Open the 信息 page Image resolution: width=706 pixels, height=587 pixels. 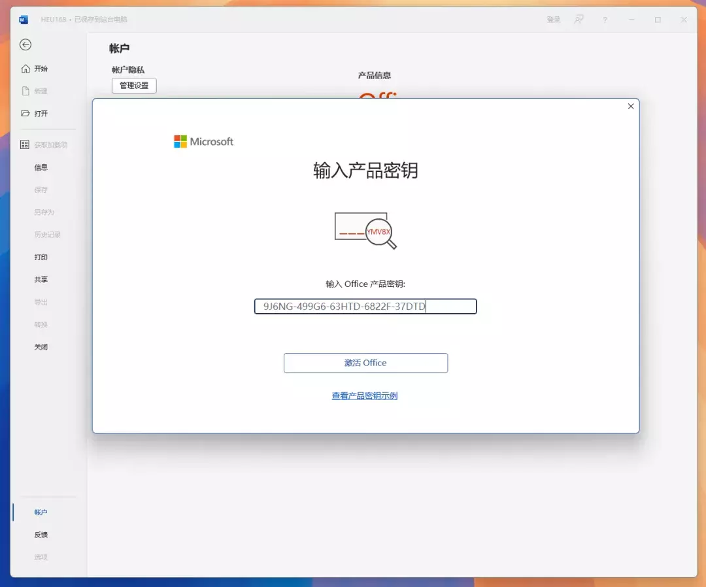(41, 167)
